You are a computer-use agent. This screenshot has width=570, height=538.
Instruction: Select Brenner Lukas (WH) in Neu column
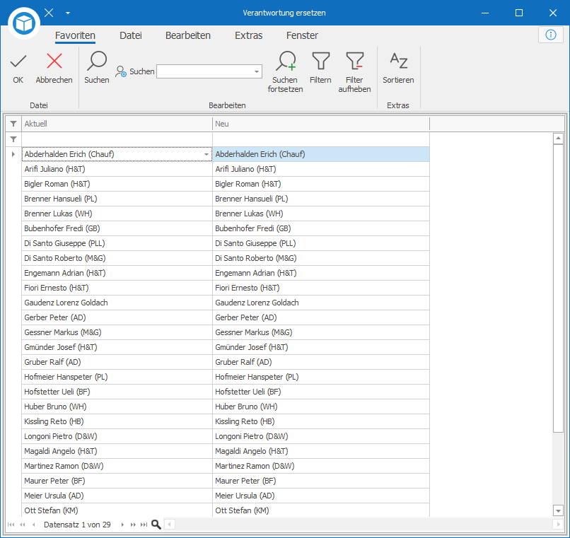click(x=320, y=214)
